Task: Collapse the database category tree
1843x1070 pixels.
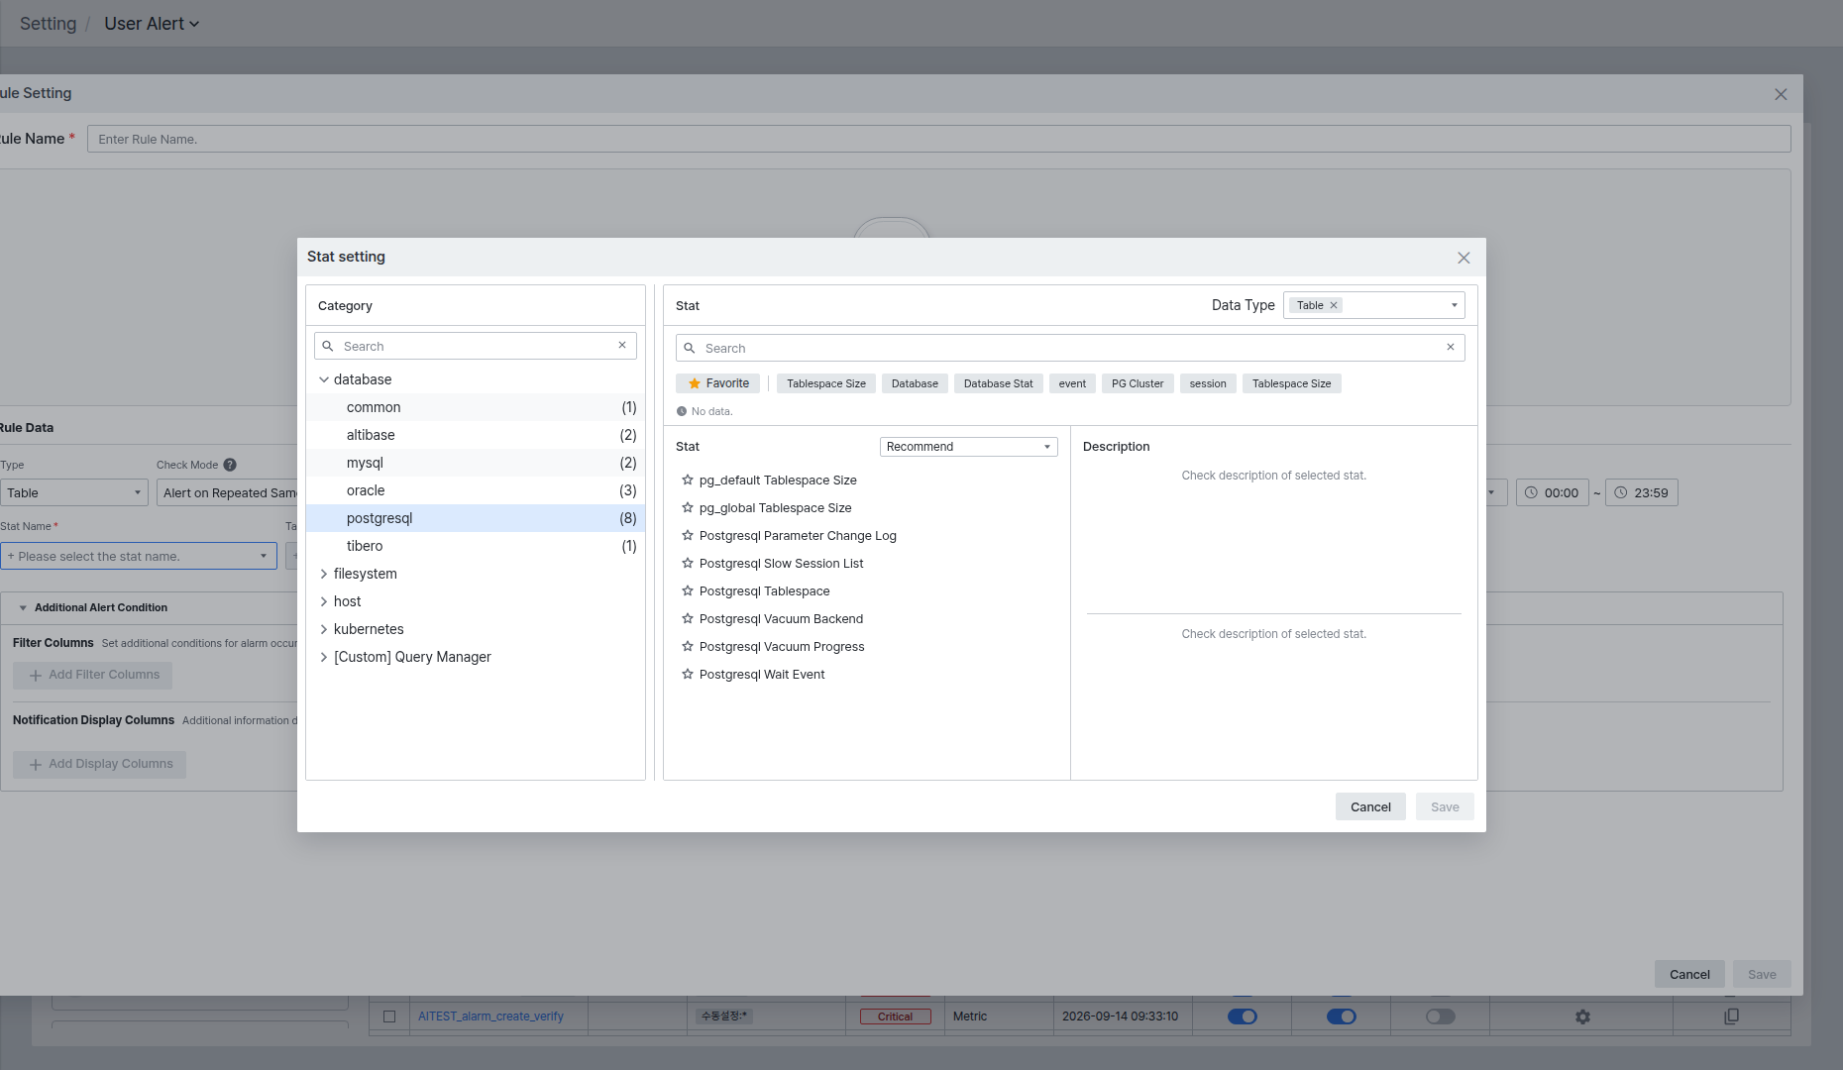Action: pyautogui.click(x=324, y=379)
